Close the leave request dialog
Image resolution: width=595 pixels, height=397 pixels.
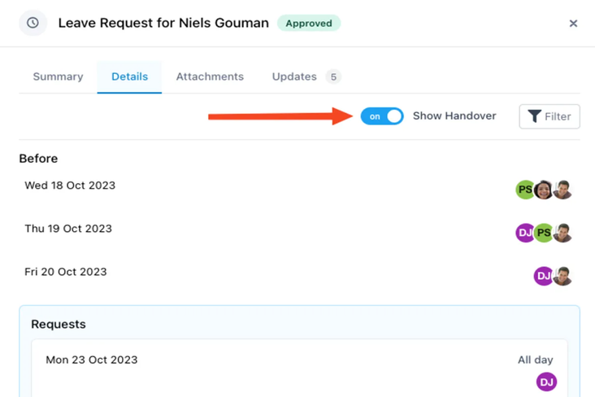573,24
